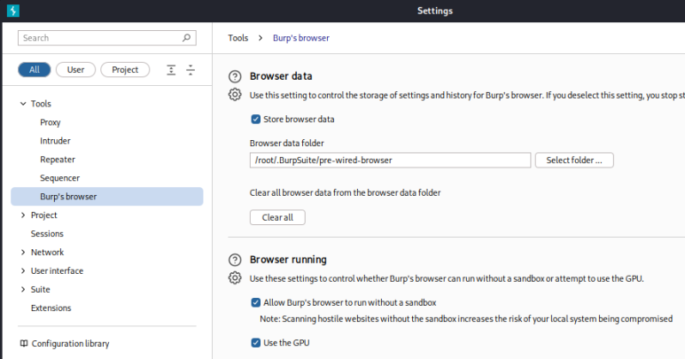Click the Project tree label
Image resolution: width=685 pixels, height=359 pixels.
44,215
